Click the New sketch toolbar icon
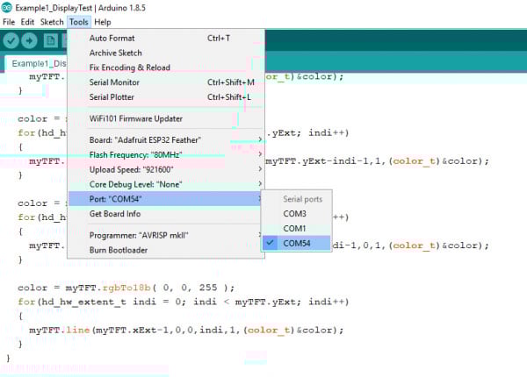The height and width of the screenshot is (377, 527). pos(51,40)
